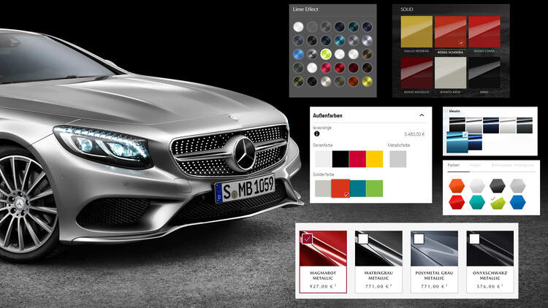Pick the cyan metallic circle in Lime Effect
This screenshot has height=308, width=548.
339,41
